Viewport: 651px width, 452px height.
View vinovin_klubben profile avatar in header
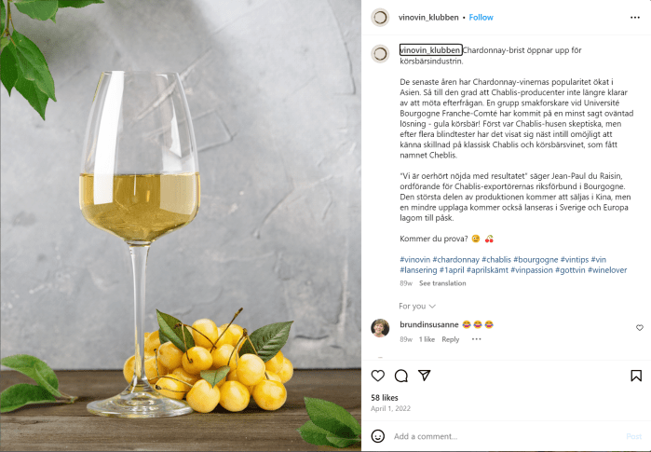coord(380,18)
